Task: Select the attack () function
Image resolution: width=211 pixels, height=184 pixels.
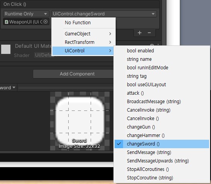Action: pyautogui.click(x=162, y=93)
